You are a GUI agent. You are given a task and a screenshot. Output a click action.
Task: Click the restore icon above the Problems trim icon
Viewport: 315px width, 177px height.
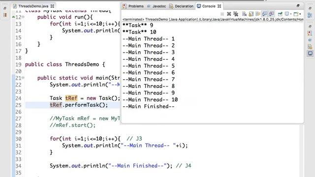pyautogui.click(x=310, y=26)
